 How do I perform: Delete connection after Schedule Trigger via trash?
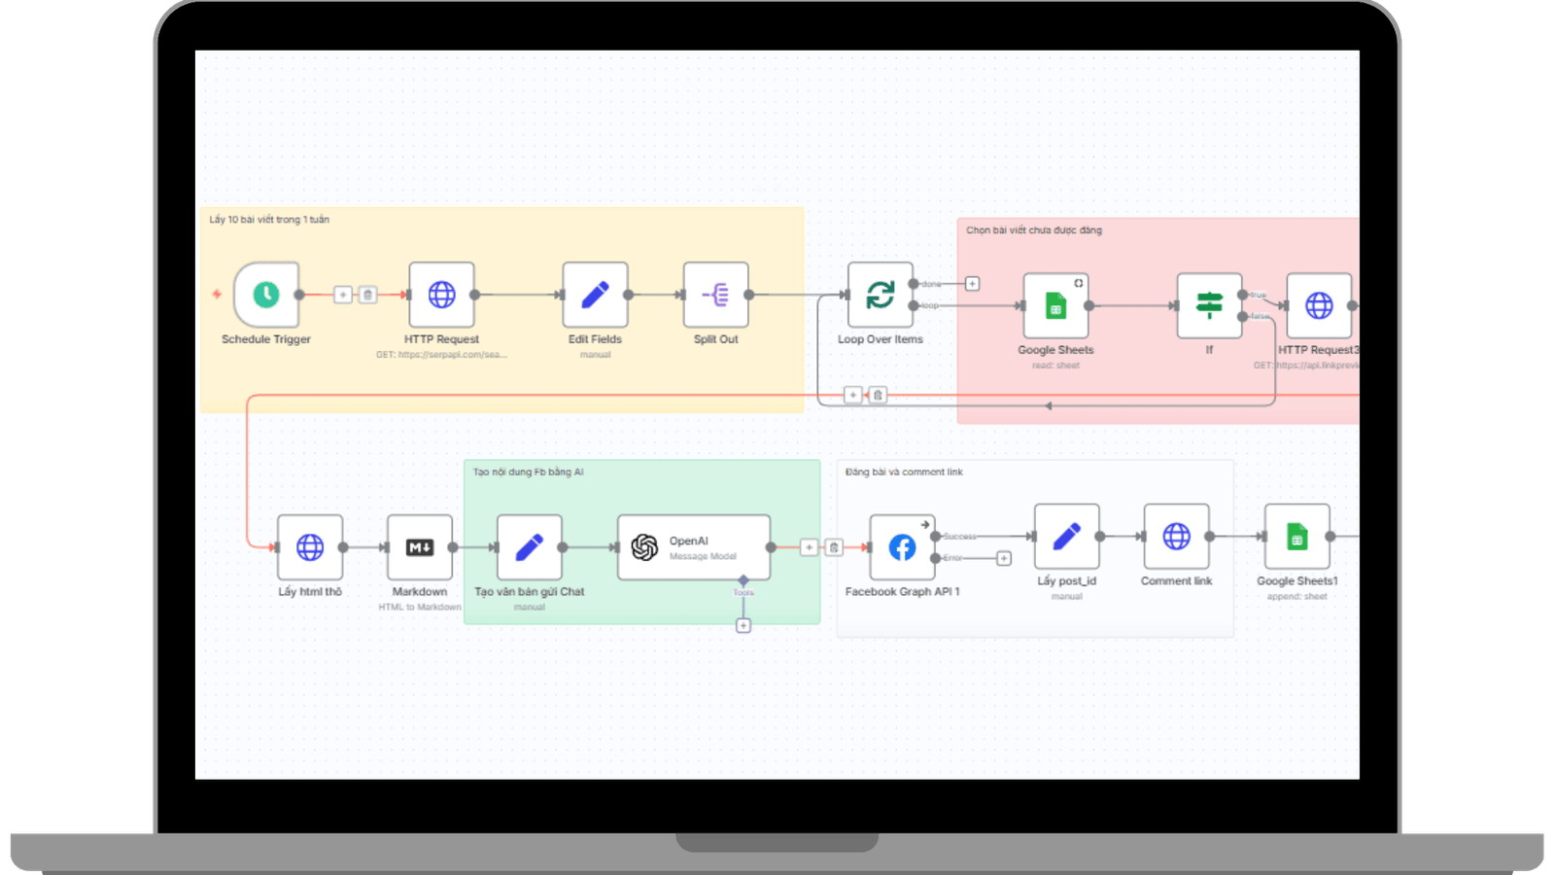(367, 295)
